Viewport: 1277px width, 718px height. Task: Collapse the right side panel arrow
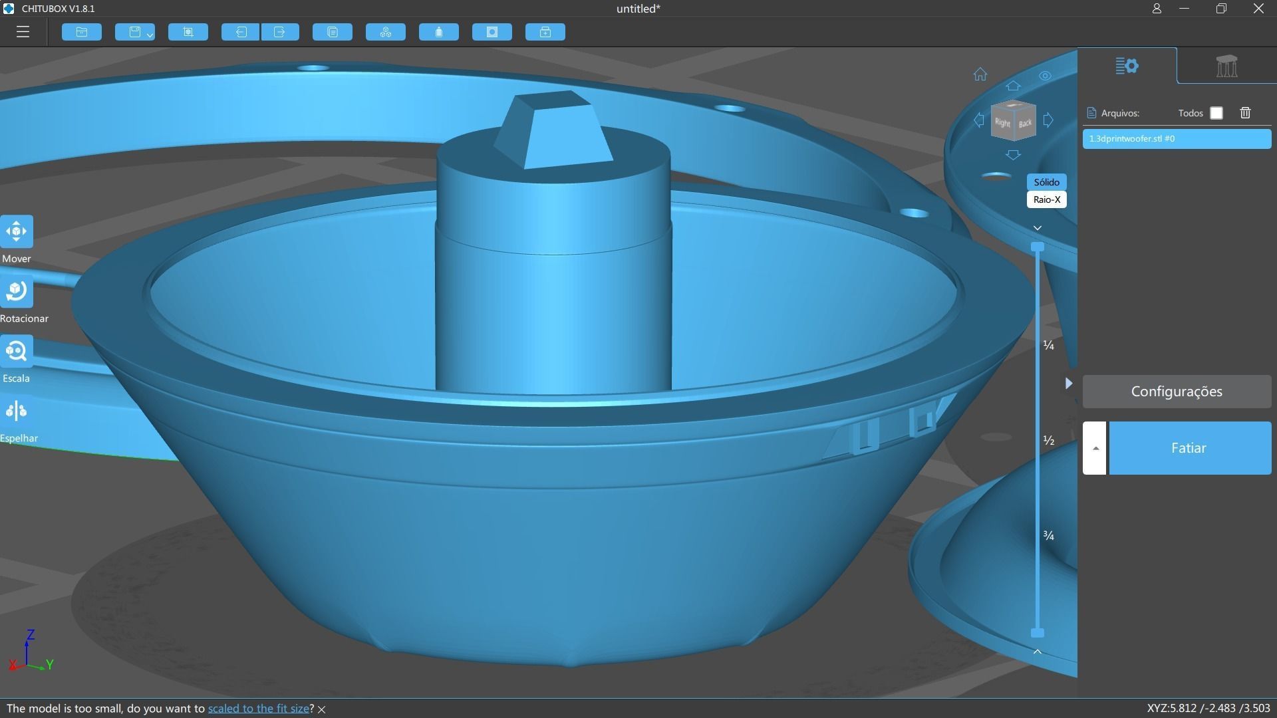1068,383
